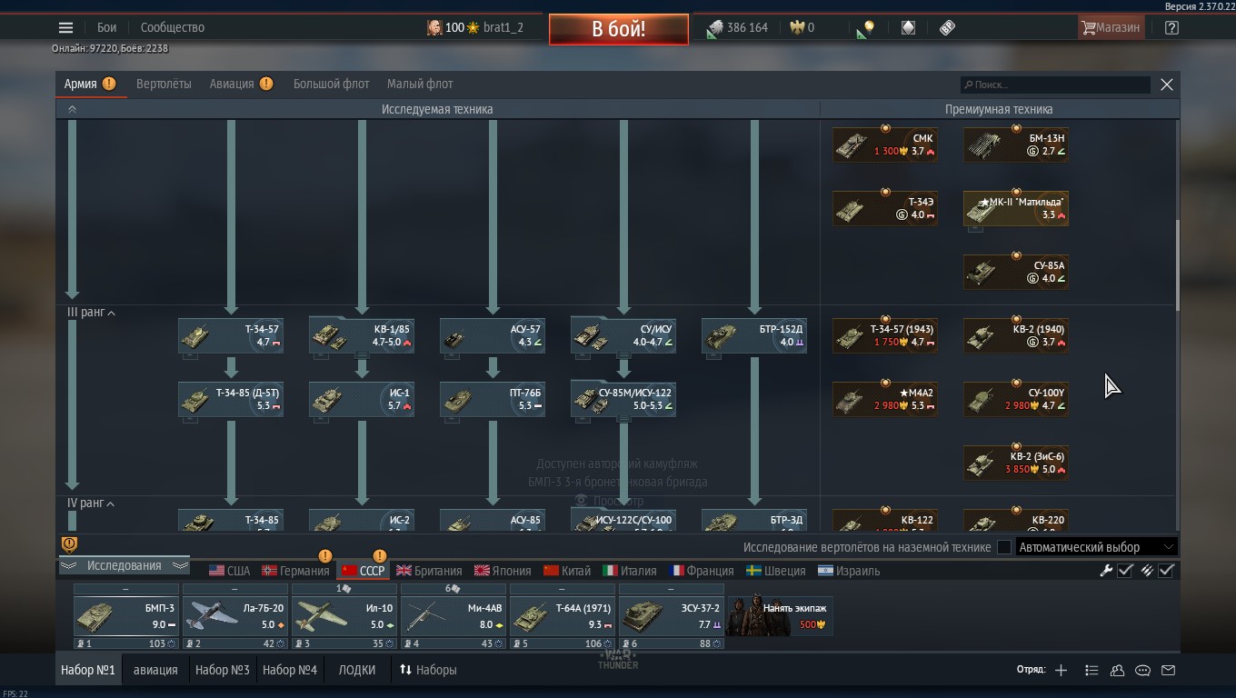Open the Автоматический выбор dropdown

click(1097, 547)
